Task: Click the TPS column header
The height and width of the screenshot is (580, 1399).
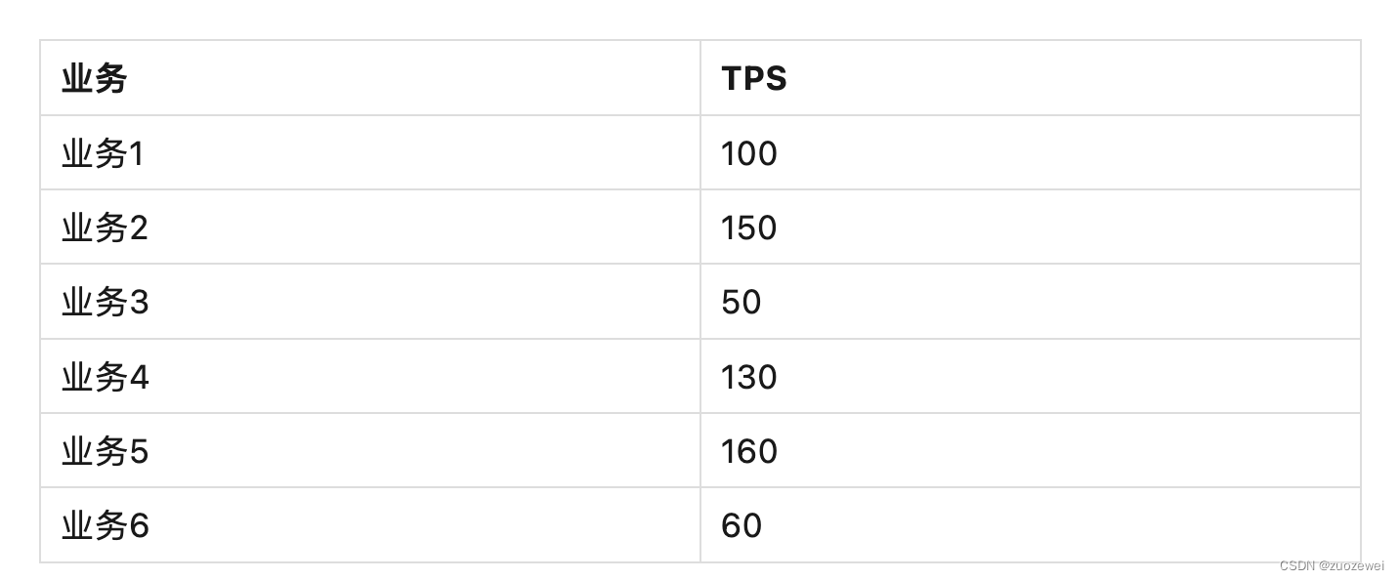Action: coord(753,78)
